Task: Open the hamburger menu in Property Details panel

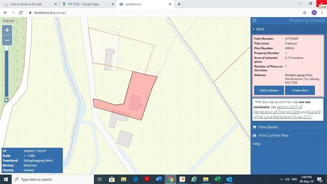Action: 255,20
